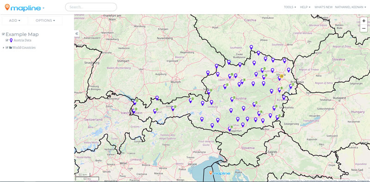The height and width of the screenshot is (182, 370).
Task: Click the folder icon beside World Countries
Action: (x=11, y=48)
